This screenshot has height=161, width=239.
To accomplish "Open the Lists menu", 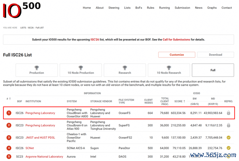I will click(127, 8).
